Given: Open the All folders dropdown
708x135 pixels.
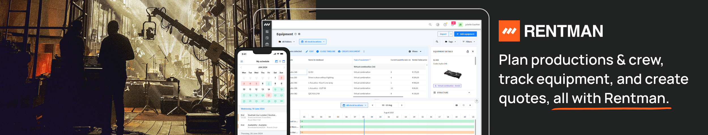Looking at the screenshot, I should tap(287, 42).
